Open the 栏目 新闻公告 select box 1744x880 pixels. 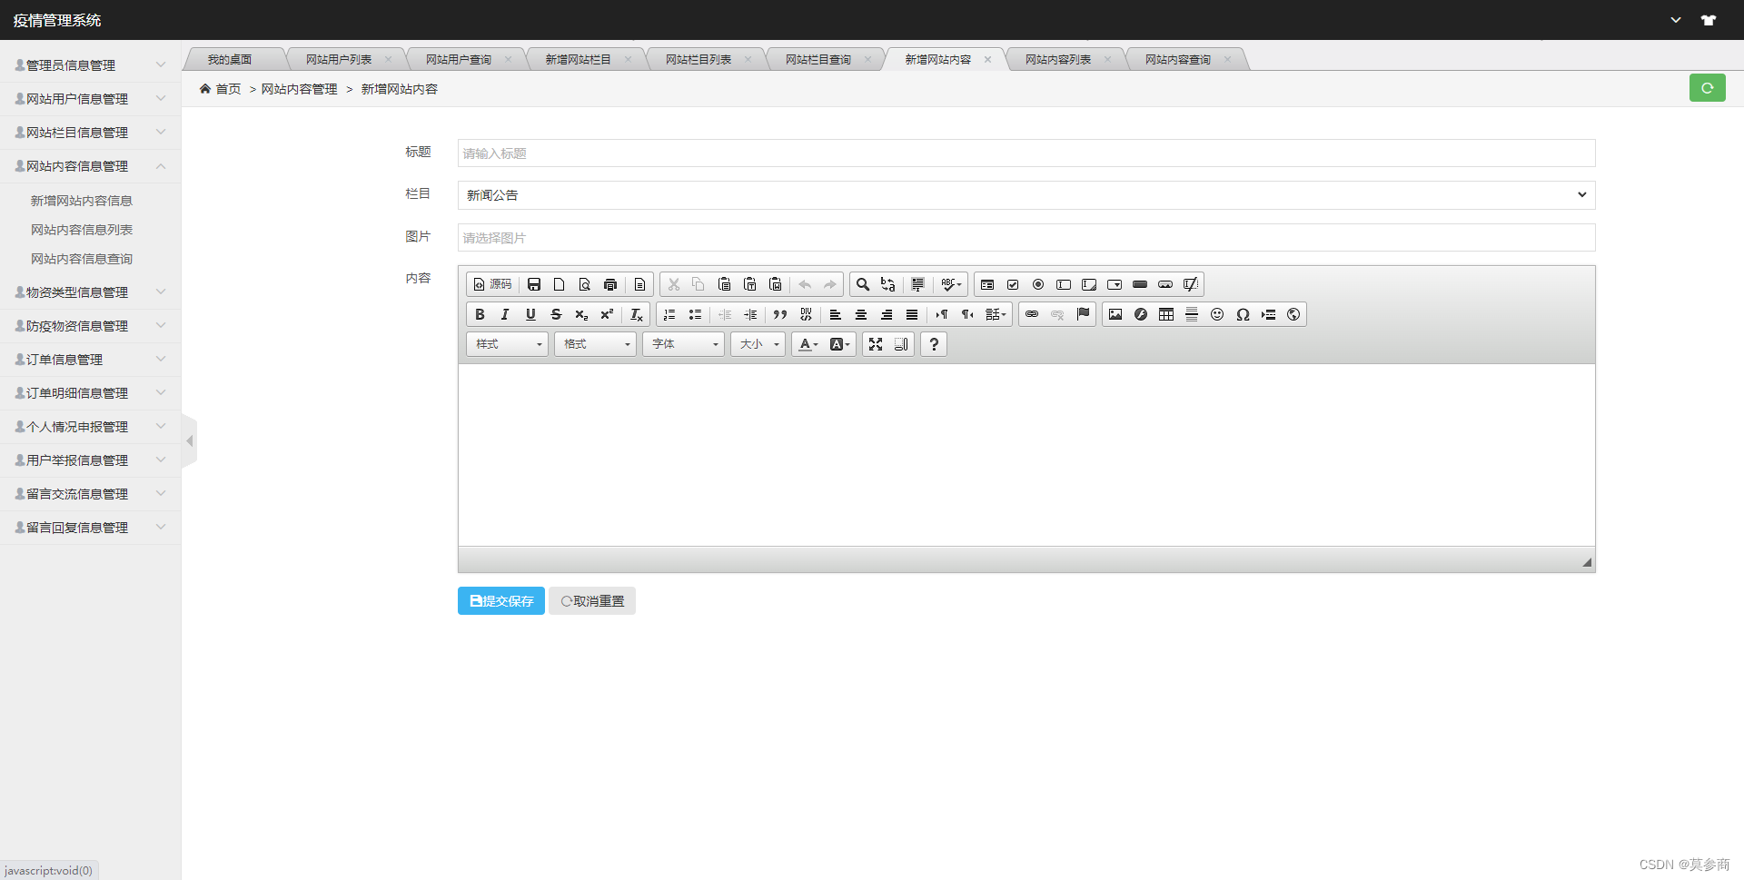point(1026,195)
